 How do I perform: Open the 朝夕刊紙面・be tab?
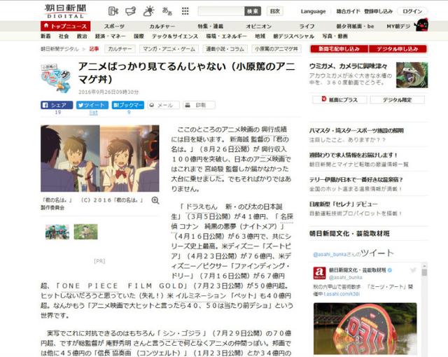click(355, 27)
